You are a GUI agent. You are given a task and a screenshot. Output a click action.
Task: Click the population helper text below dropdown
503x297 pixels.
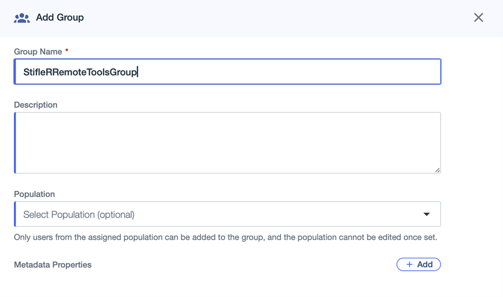(225, 237)
